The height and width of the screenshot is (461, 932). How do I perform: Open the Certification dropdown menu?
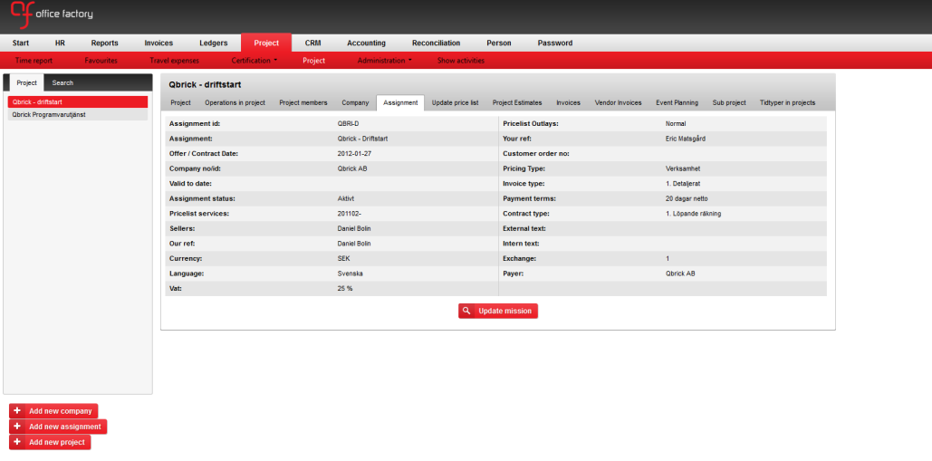(x=254, y=61)
